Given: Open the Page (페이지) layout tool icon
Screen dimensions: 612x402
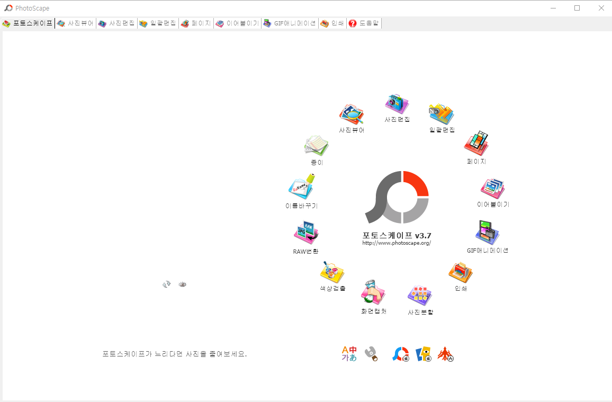Looking at the screenshot, I should click(x=475, y=142).
